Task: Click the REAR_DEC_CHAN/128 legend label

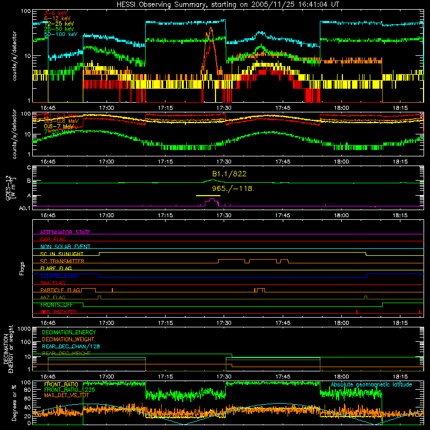Action: pyautogui.click(x=71, y=346)
